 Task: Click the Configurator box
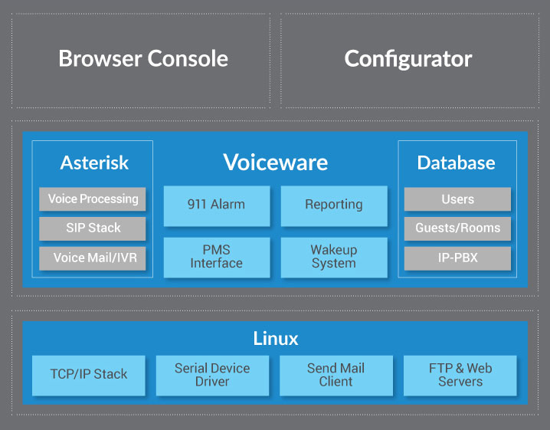click(410, 61)
